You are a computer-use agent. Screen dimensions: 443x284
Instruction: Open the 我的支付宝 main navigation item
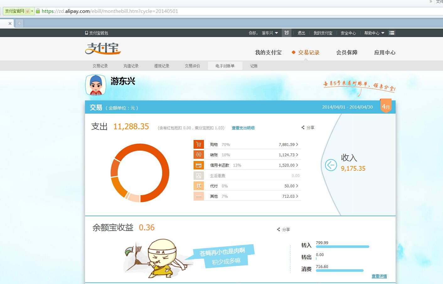tap(268, 52)
